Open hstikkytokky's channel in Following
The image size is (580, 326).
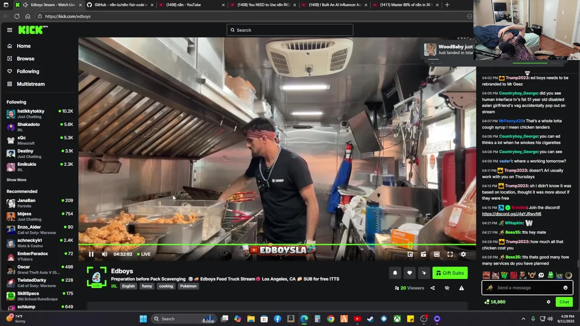[39, 114]
